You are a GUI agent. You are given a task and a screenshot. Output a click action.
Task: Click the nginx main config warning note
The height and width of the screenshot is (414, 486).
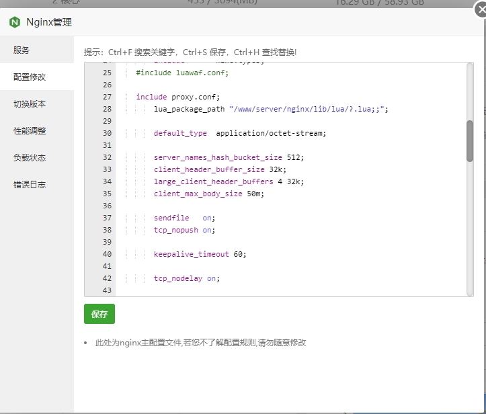[x=200, y=342]
